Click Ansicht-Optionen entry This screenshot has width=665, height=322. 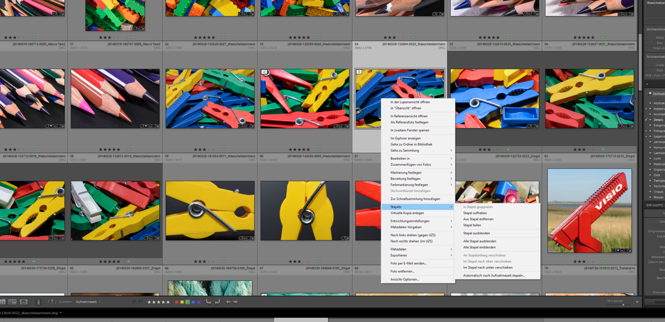pyautogui.click(x=418, y=280)
